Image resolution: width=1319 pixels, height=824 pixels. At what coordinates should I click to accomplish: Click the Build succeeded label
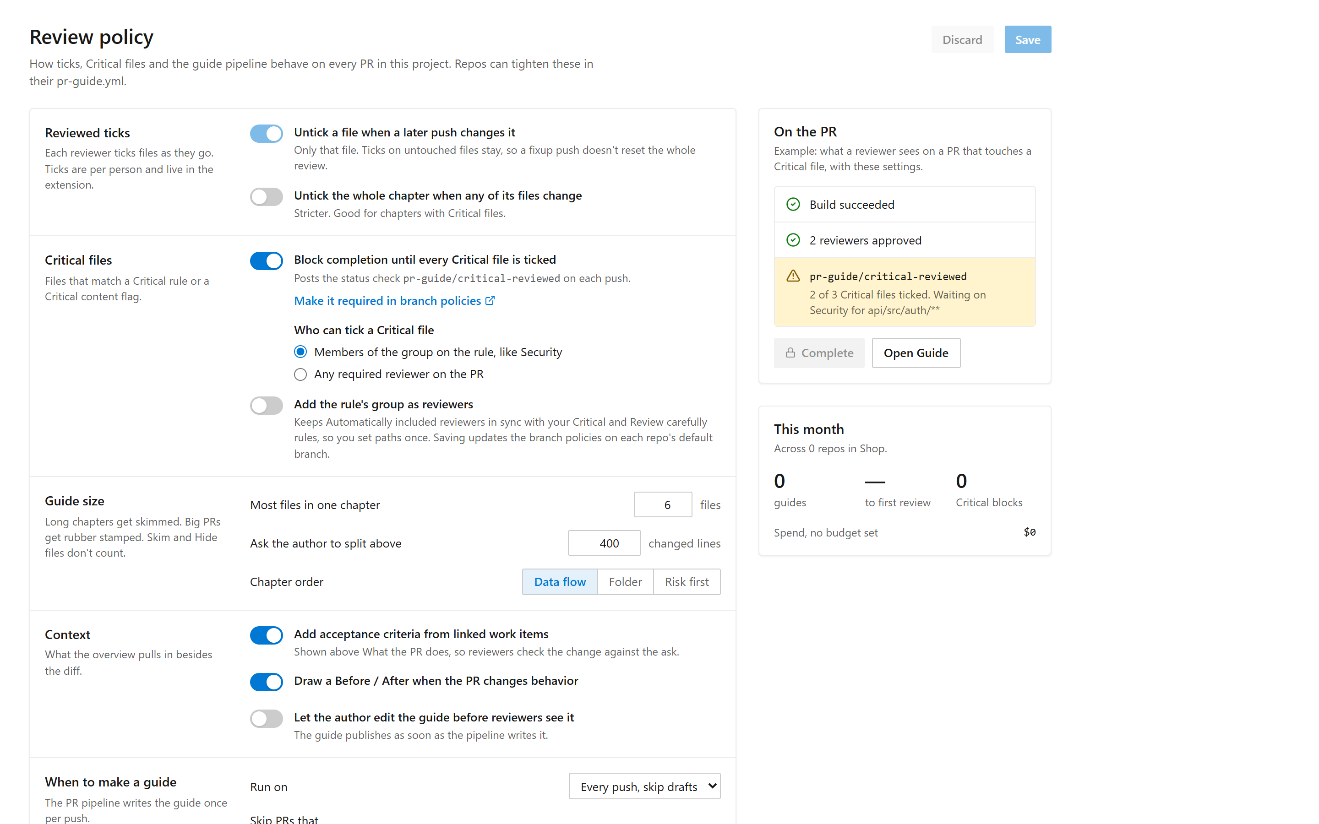pos(851,205)
